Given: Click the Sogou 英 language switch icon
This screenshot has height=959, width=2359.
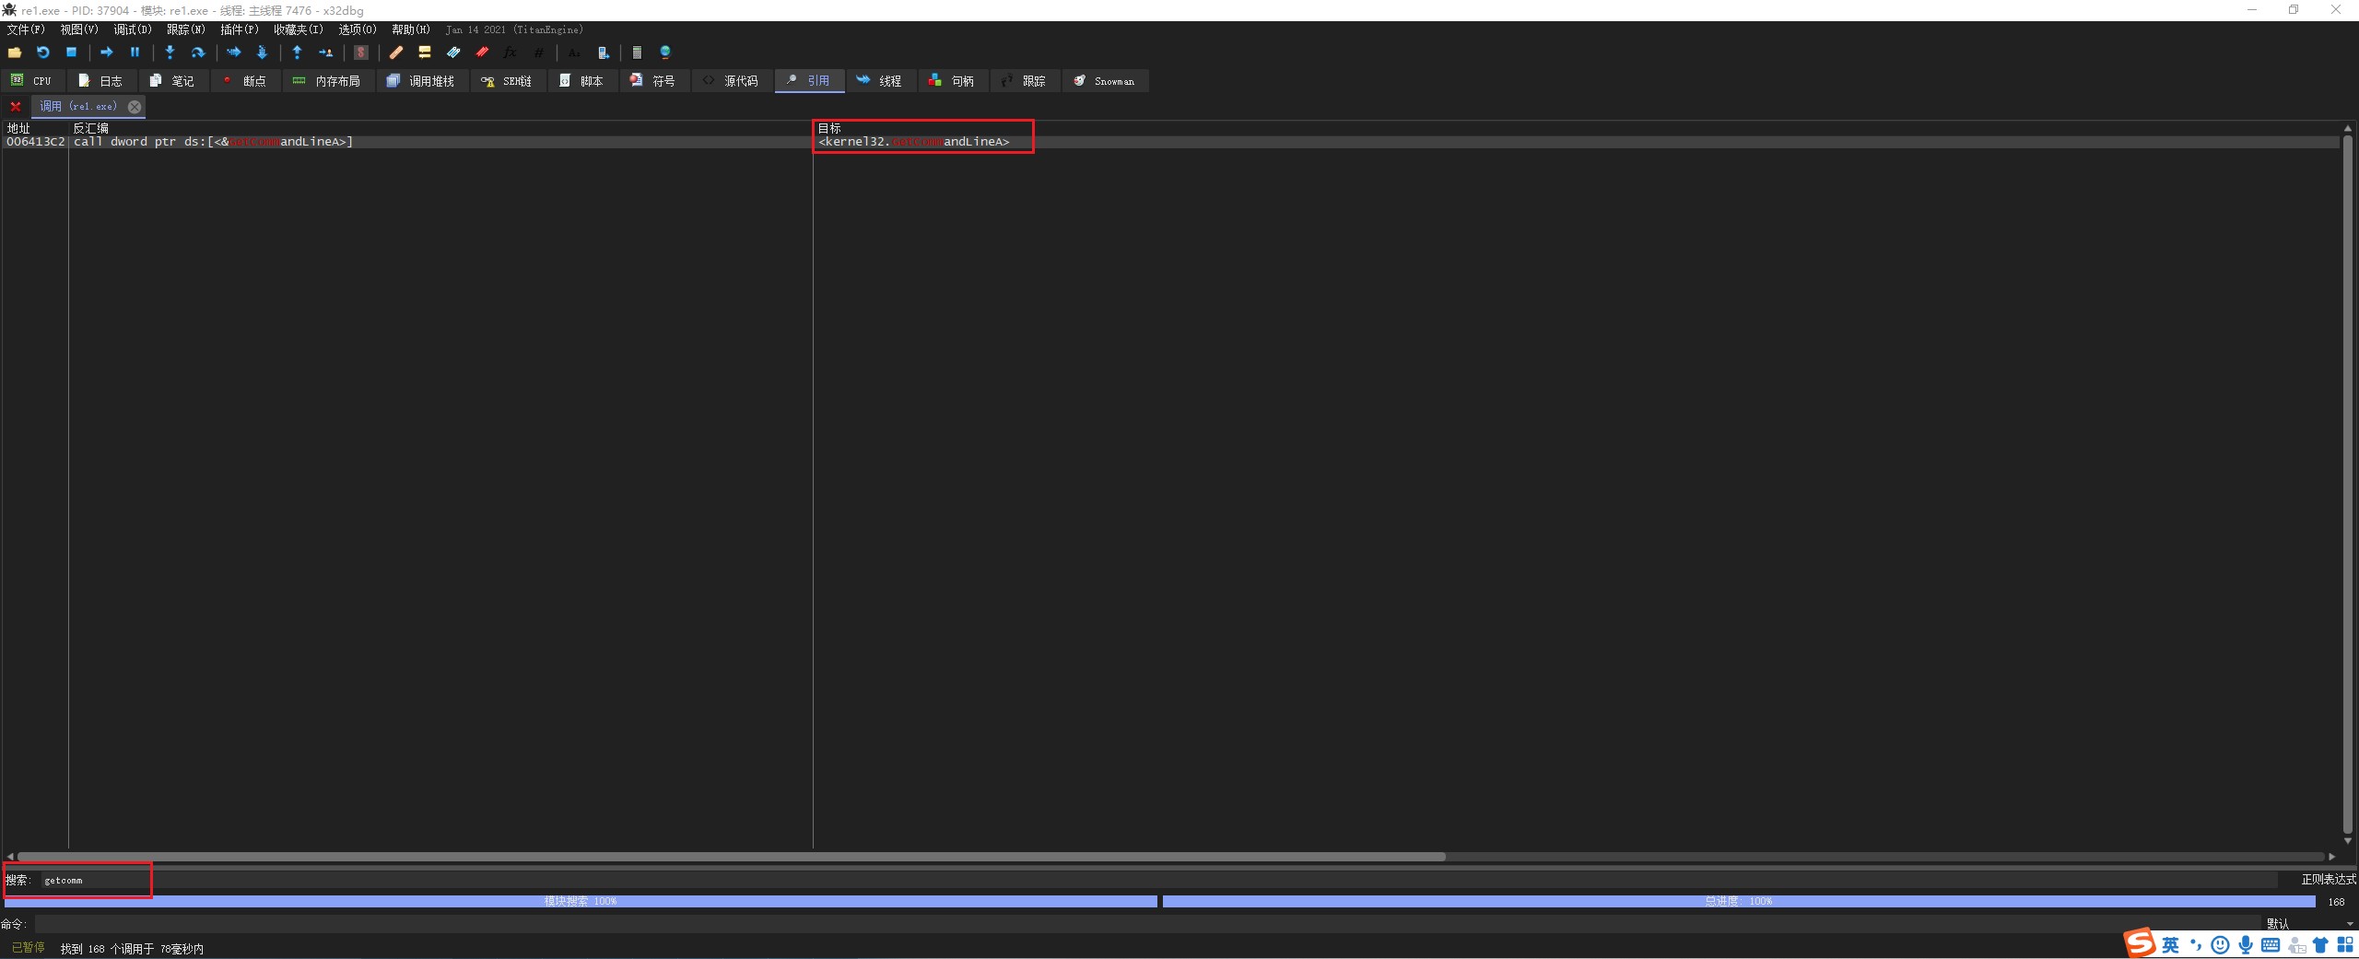Looking at the screenshot, I should tap(2171, 945).
